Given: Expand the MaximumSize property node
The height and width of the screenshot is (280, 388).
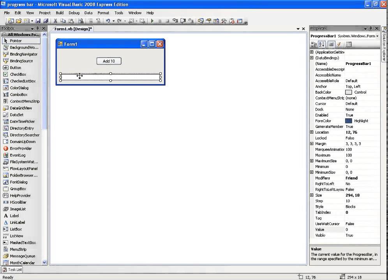Looking at the screenshot, I should coord(312,161).
